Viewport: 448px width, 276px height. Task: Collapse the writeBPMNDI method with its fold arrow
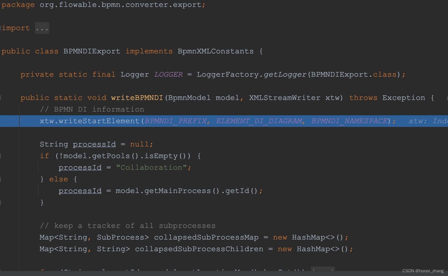(x=1, y=98)
